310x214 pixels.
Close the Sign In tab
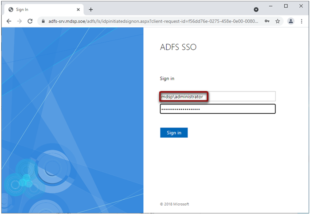coord(78,9)
